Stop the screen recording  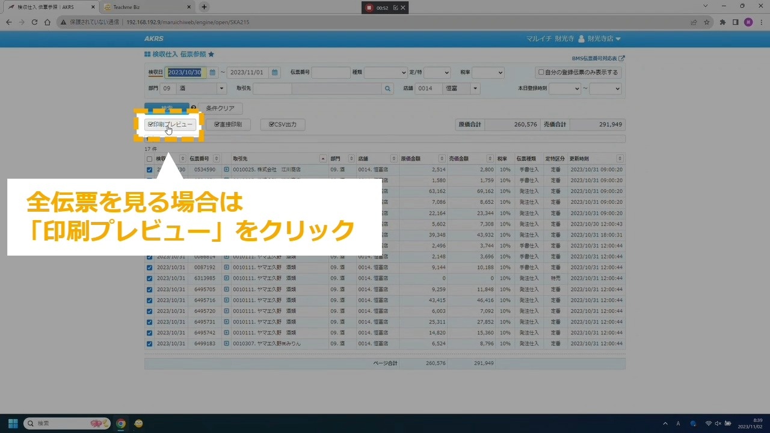368,8
